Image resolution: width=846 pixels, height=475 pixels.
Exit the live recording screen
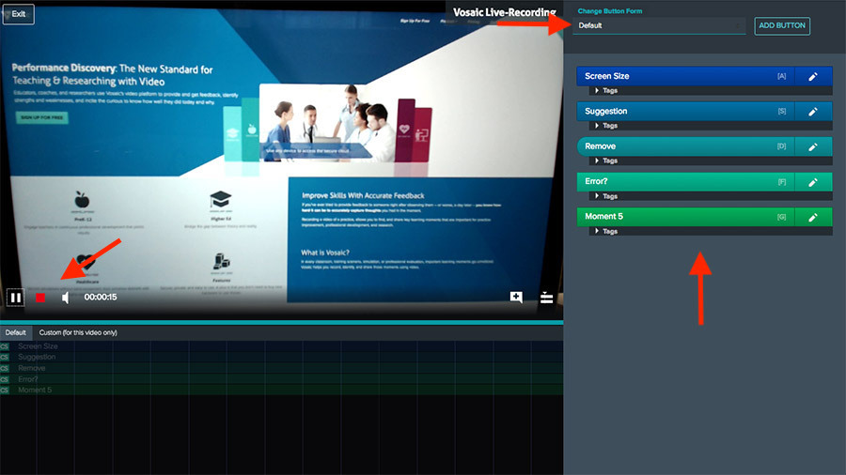(x=19, y=14)
